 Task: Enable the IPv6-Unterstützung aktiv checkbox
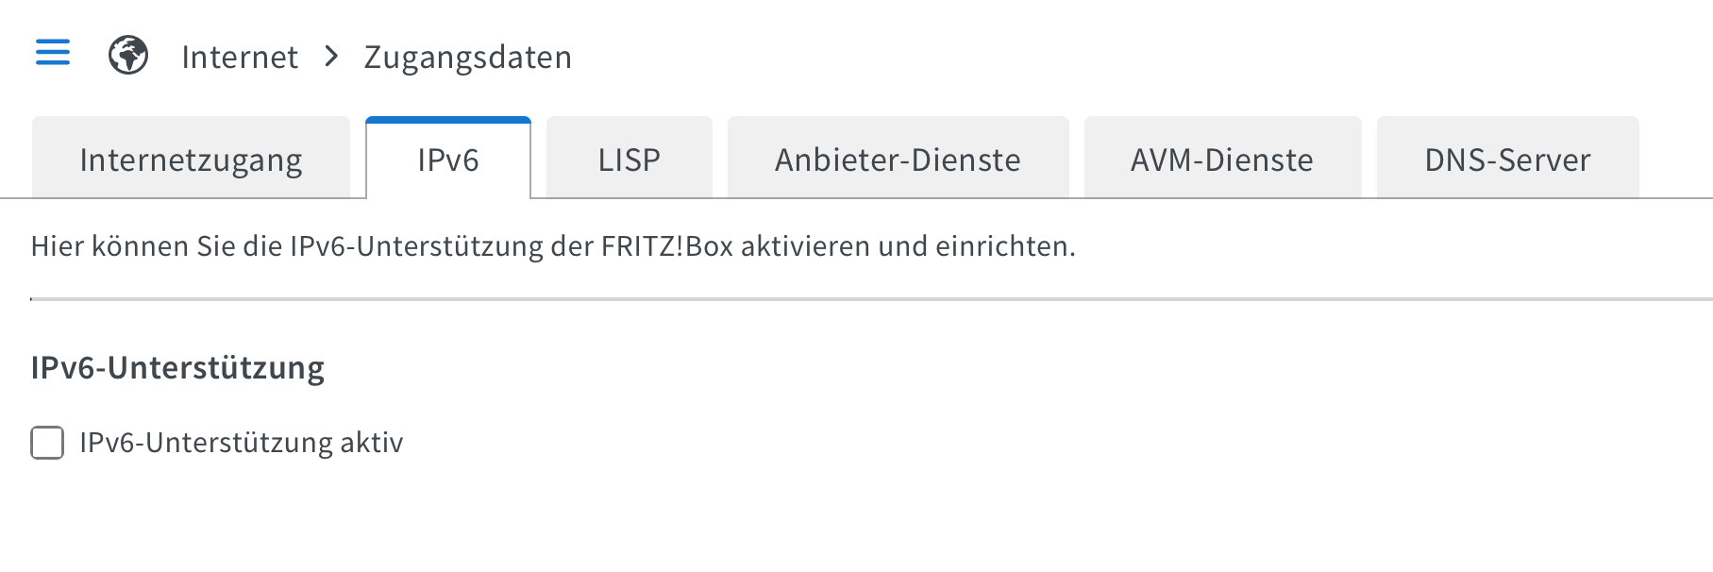tap(47, 443)
